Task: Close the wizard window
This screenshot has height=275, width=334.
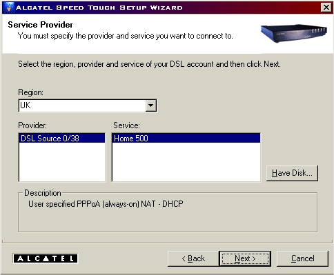Action: [326, 8]
